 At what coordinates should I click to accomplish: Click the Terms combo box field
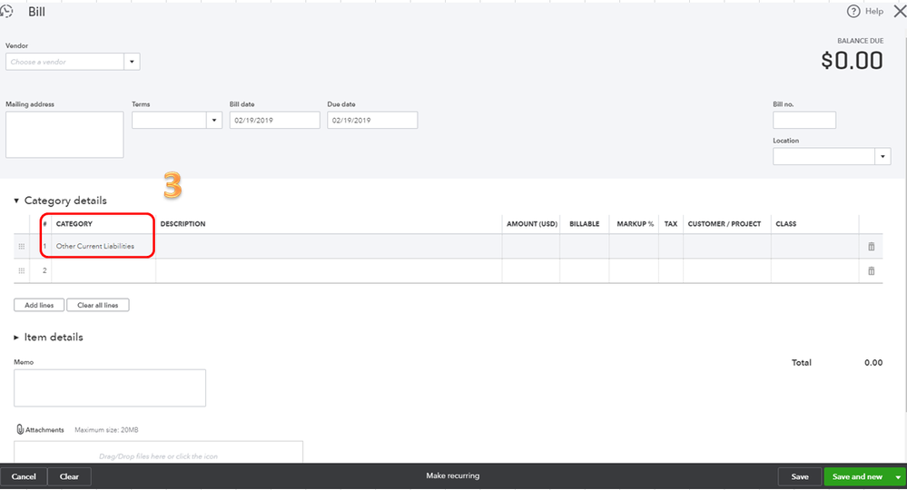pyautogui.click(x=170, y=120)
